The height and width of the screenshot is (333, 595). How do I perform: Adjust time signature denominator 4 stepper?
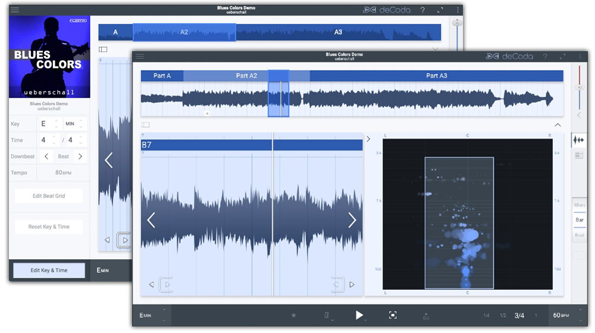(76, 140)
